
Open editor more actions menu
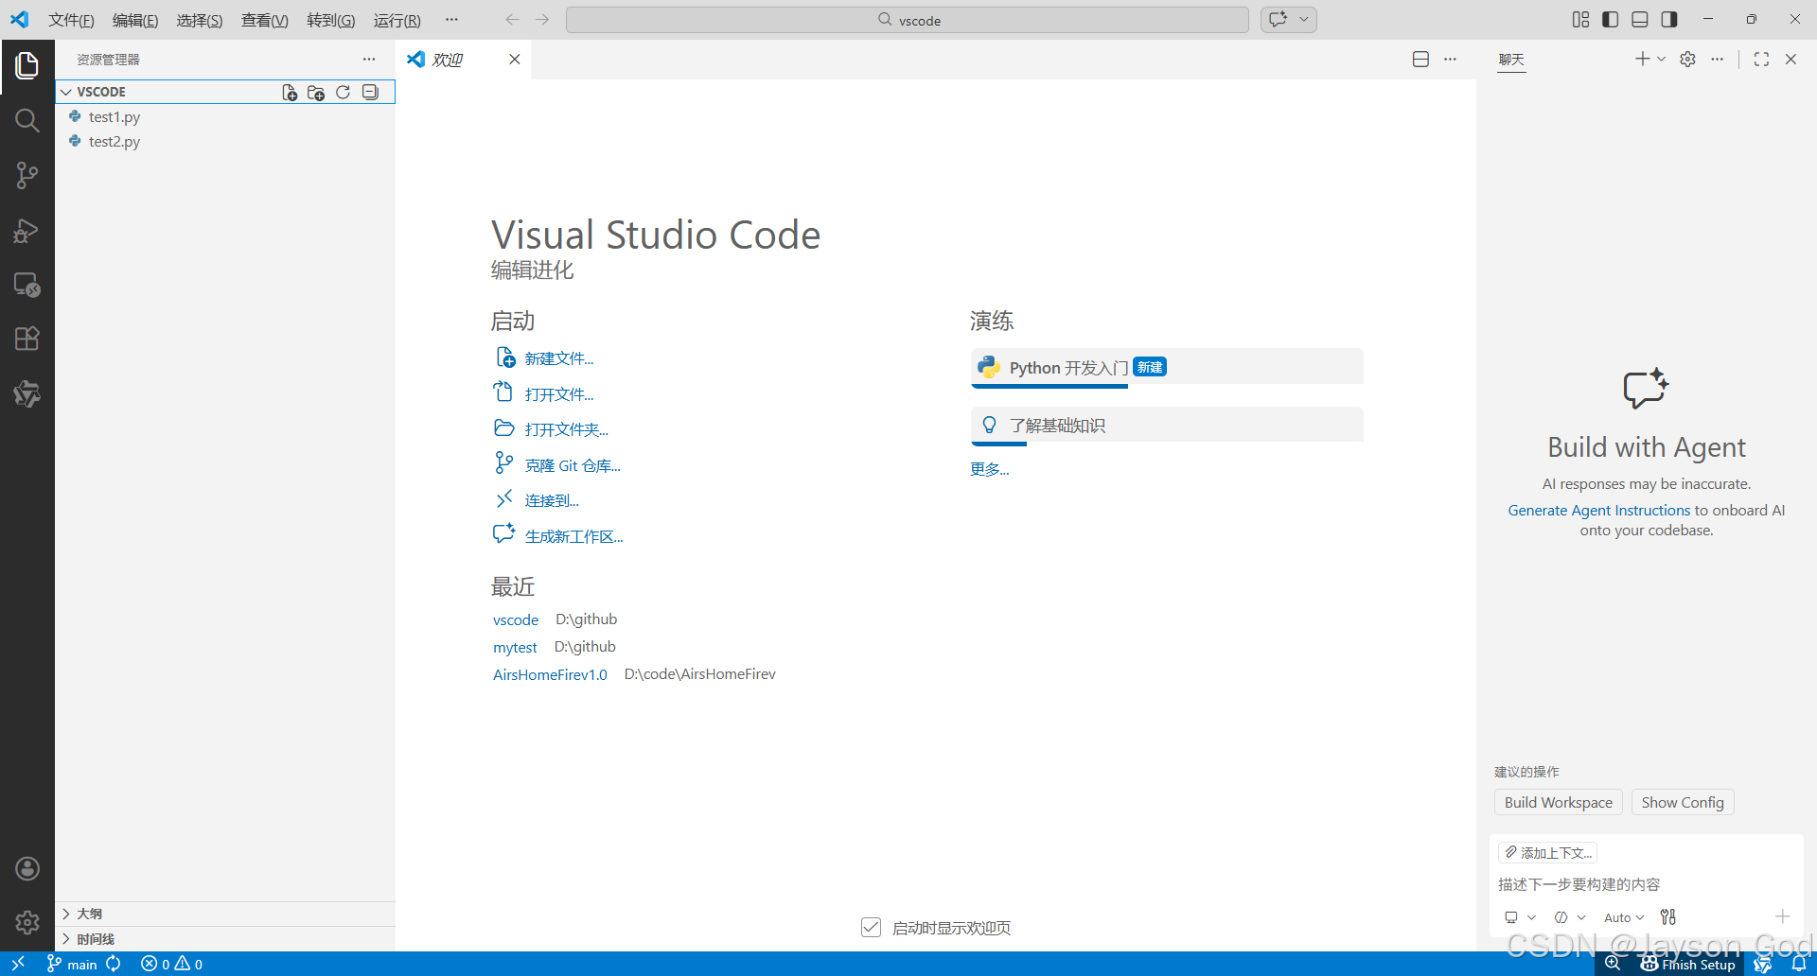[1450, 59]
